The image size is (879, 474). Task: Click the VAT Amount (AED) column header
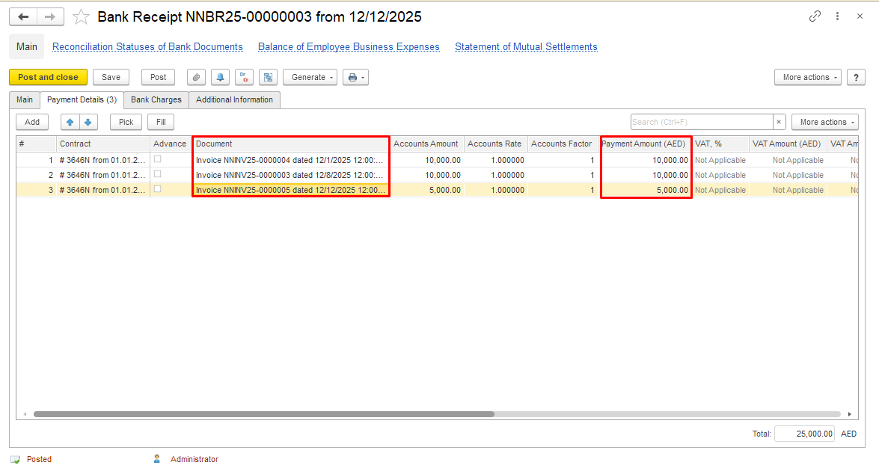coord(788,144)
